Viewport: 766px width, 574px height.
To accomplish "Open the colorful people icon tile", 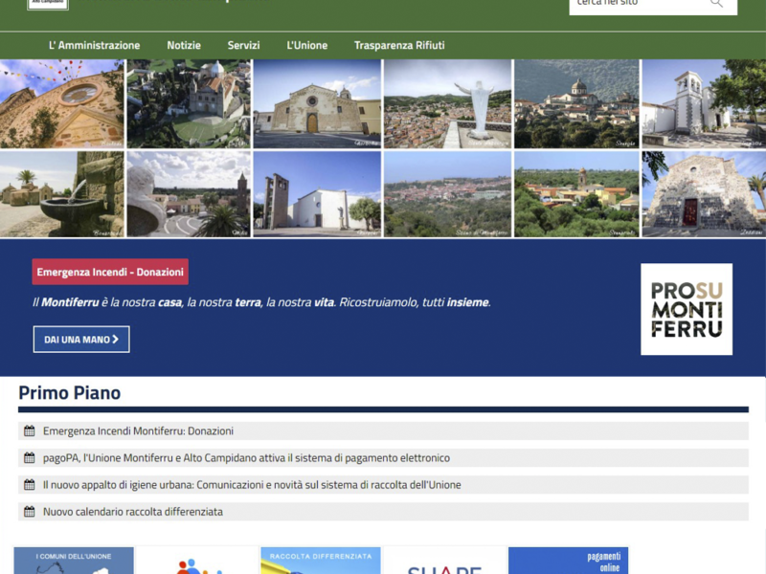I will click(197, 561).
